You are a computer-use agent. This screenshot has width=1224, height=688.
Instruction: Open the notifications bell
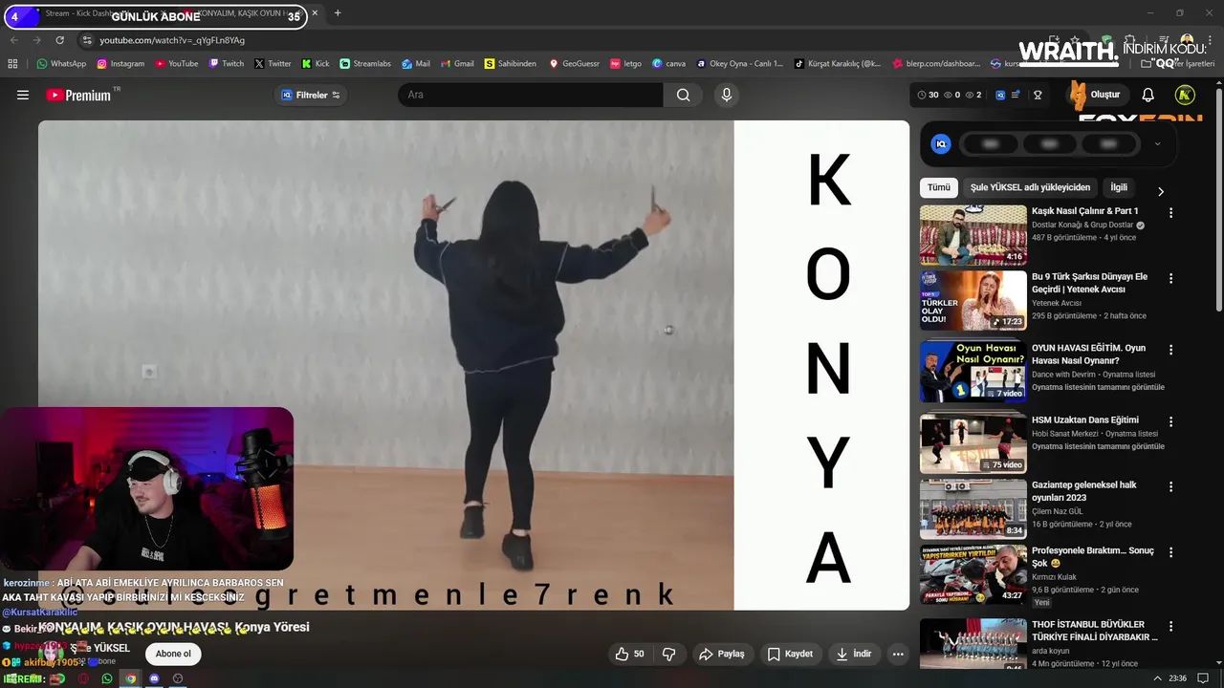1148,95
